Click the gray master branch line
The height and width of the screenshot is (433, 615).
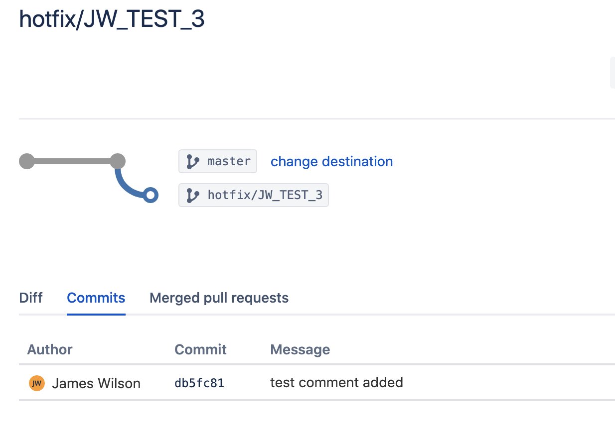72,161
